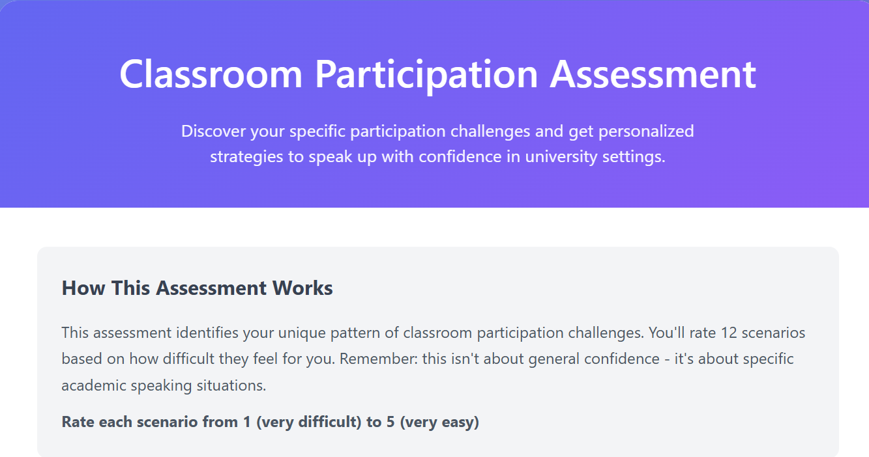The width and height of the screenshot is (869, 457).
Task: Click the subtitle line about speaking with confidence
Action: (437, 157)
